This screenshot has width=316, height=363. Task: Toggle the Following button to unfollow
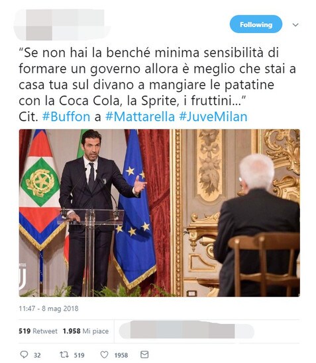click(x=256, y=24)
